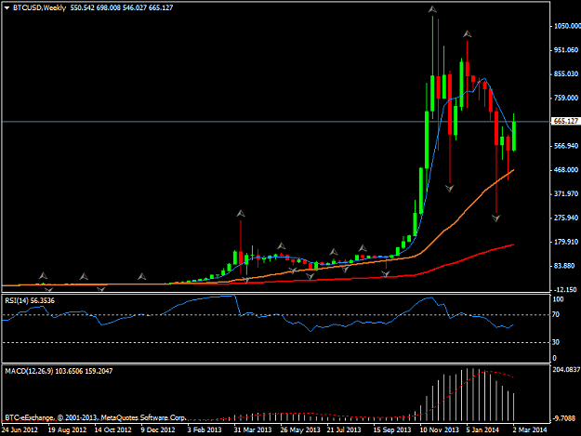Image resolution: width=581 pixels, height=436 pixels.
Task: Click the RSI 70 level label
Action: 556,314
